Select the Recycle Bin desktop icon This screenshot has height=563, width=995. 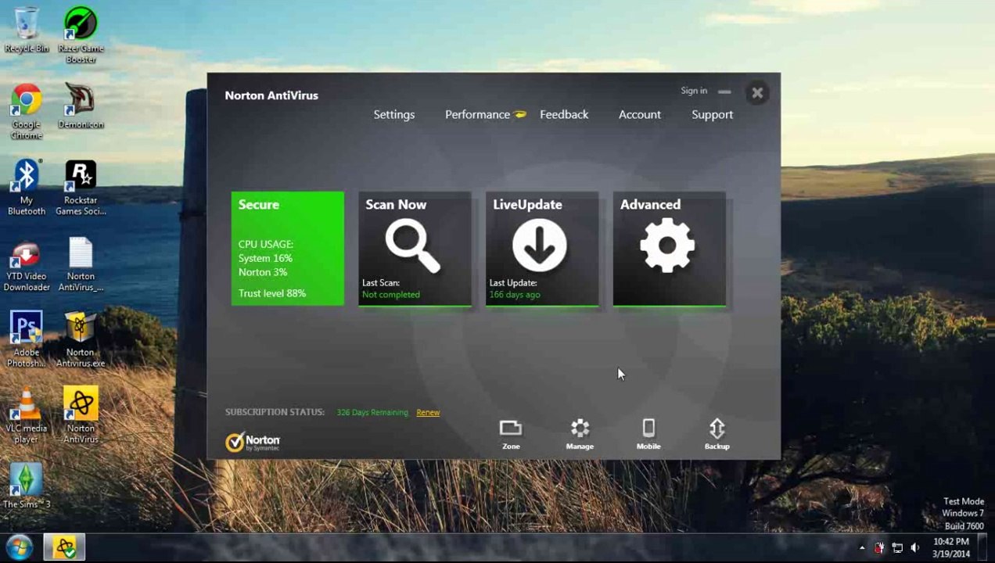pyautogui.click(x=26, y=30)
